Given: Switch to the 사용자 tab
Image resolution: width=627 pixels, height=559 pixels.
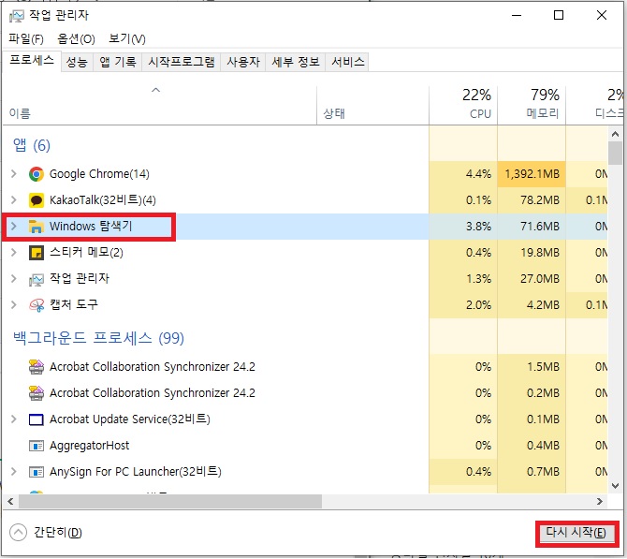Looking at the screenshot, I should pos(243,62).
